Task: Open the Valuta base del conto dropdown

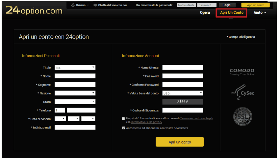Action: click(183, 93)
